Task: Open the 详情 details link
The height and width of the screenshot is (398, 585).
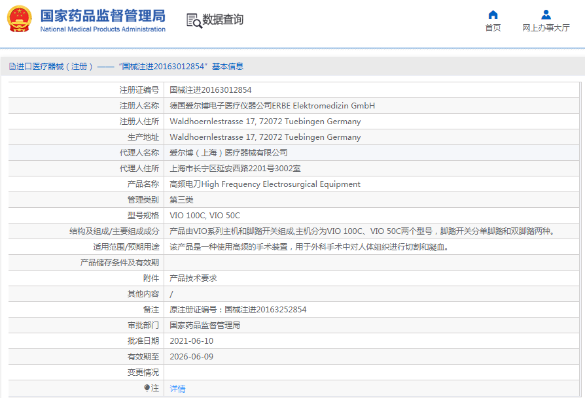Action: point(177,388)
